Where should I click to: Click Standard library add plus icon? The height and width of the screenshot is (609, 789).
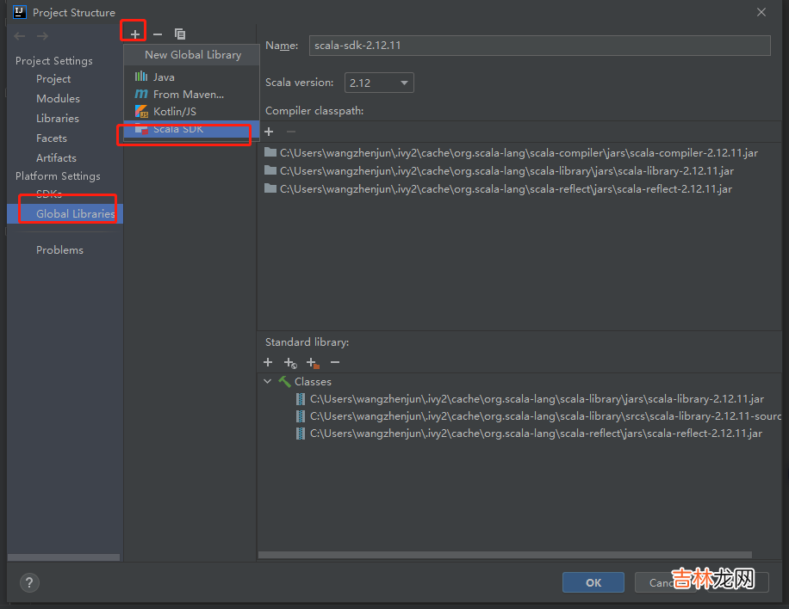click(268, 363)
